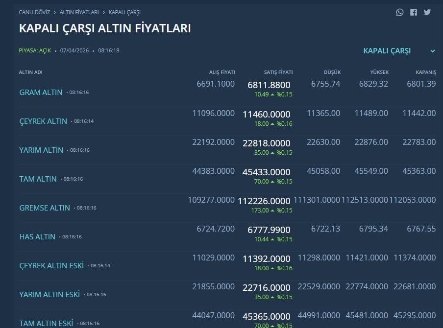The width and height of the screenshot is (443, 328).
Task: View Yarım Altın price page
Action: (41, 150)
